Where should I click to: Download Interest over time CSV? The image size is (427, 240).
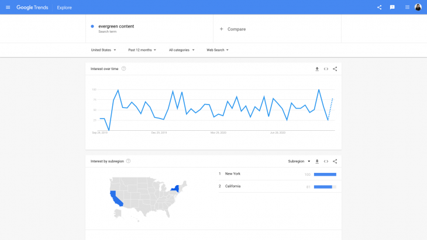317,69
